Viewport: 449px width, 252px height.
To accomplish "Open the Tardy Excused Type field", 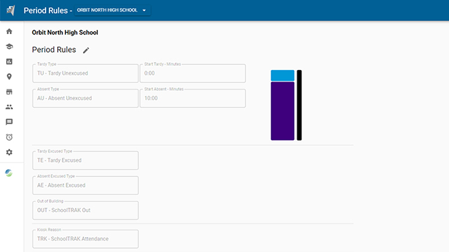I will (85, 160).
